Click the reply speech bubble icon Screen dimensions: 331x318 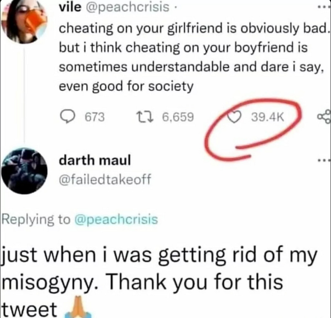67,117
